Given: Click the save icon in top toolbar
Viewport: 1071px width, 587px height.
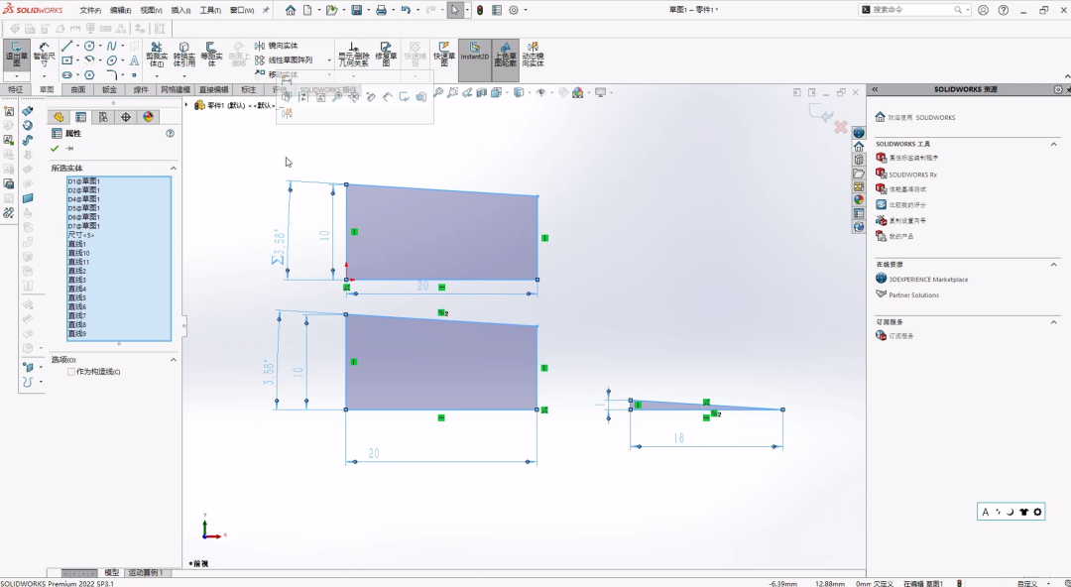Looking at the screenshot, I should 357,10.
